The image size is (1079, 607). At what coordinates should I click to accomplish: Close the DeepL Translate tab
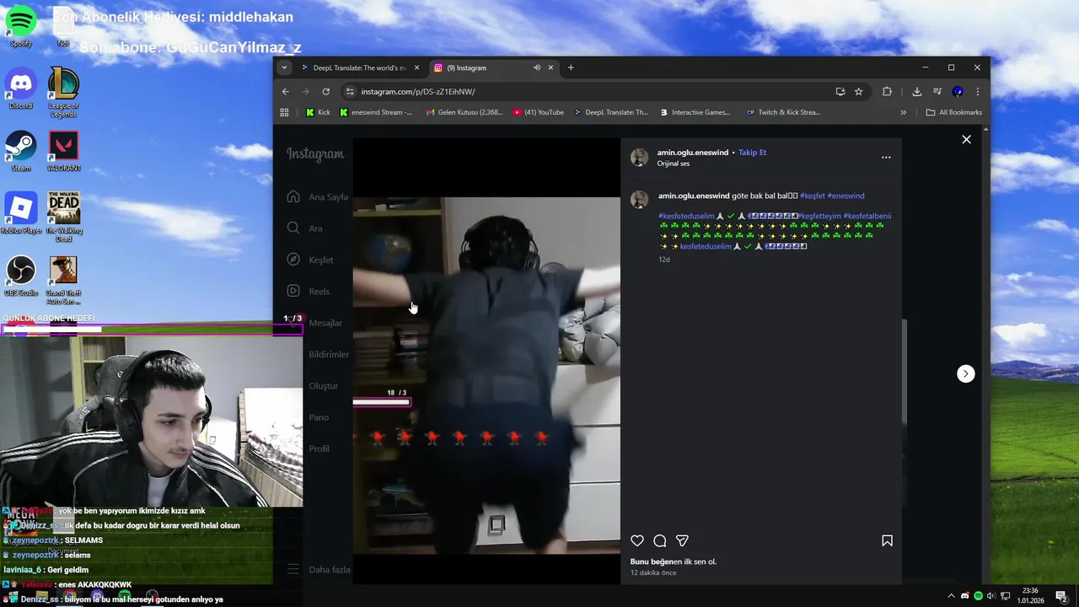(417, 67)
